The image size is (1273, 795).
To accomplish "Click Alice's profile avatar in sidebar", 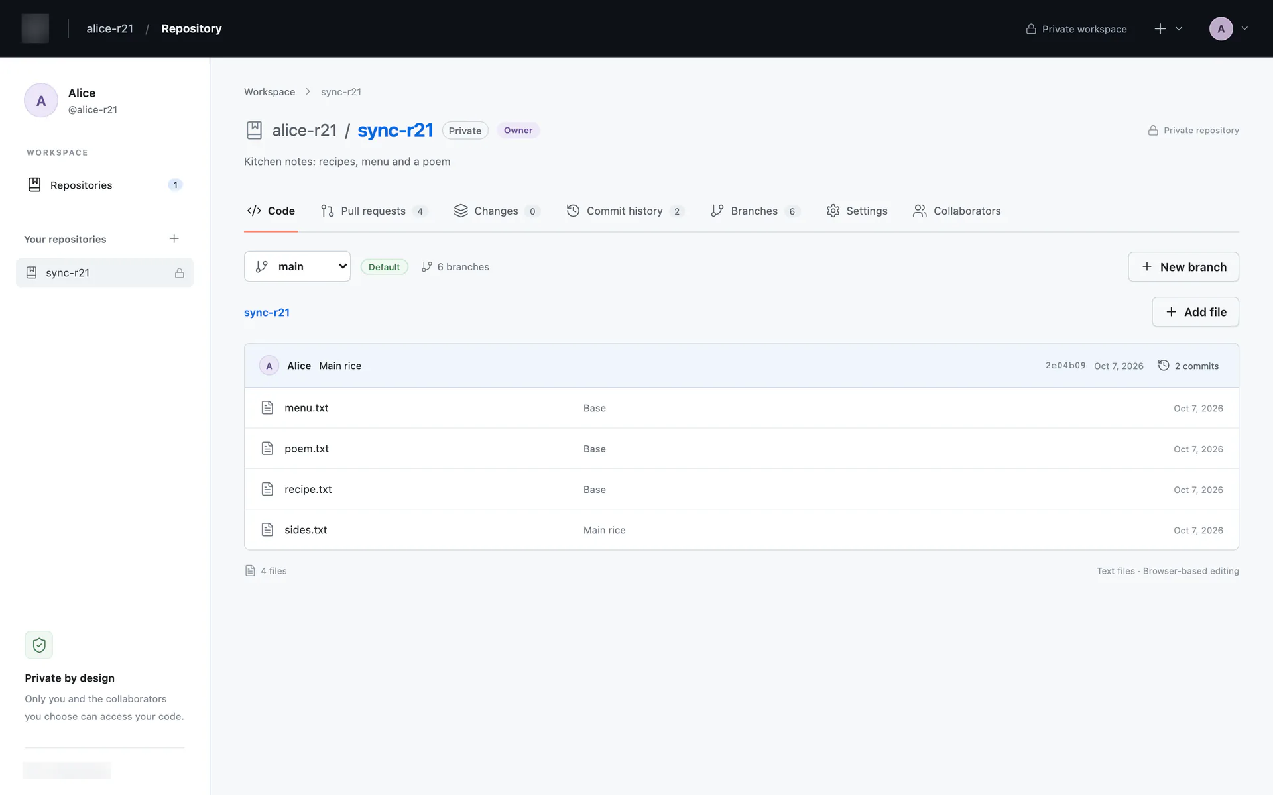I will click(41, 101).
